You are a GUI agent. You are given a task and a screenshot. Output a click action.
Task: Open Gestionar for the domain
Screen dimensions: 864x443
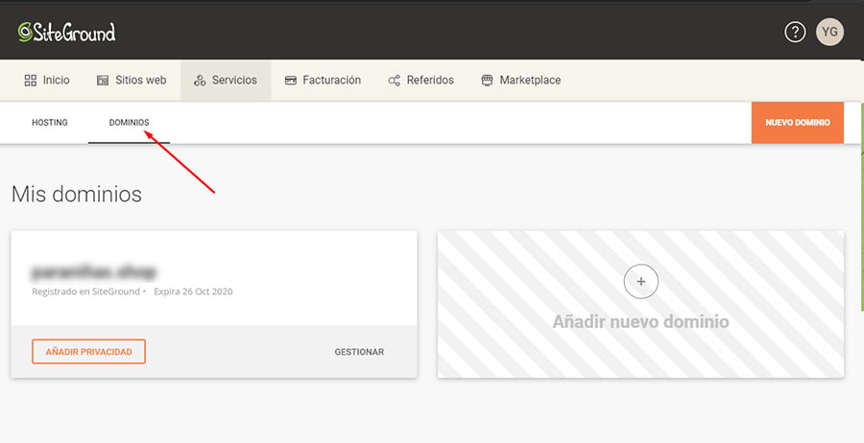pyautogui.click(x=359, y=352)
